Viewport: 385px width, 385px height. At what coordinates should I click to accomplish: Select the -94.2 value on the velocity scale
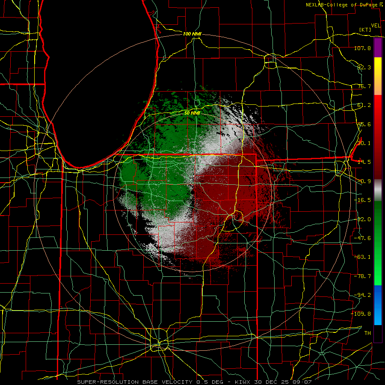362,295
